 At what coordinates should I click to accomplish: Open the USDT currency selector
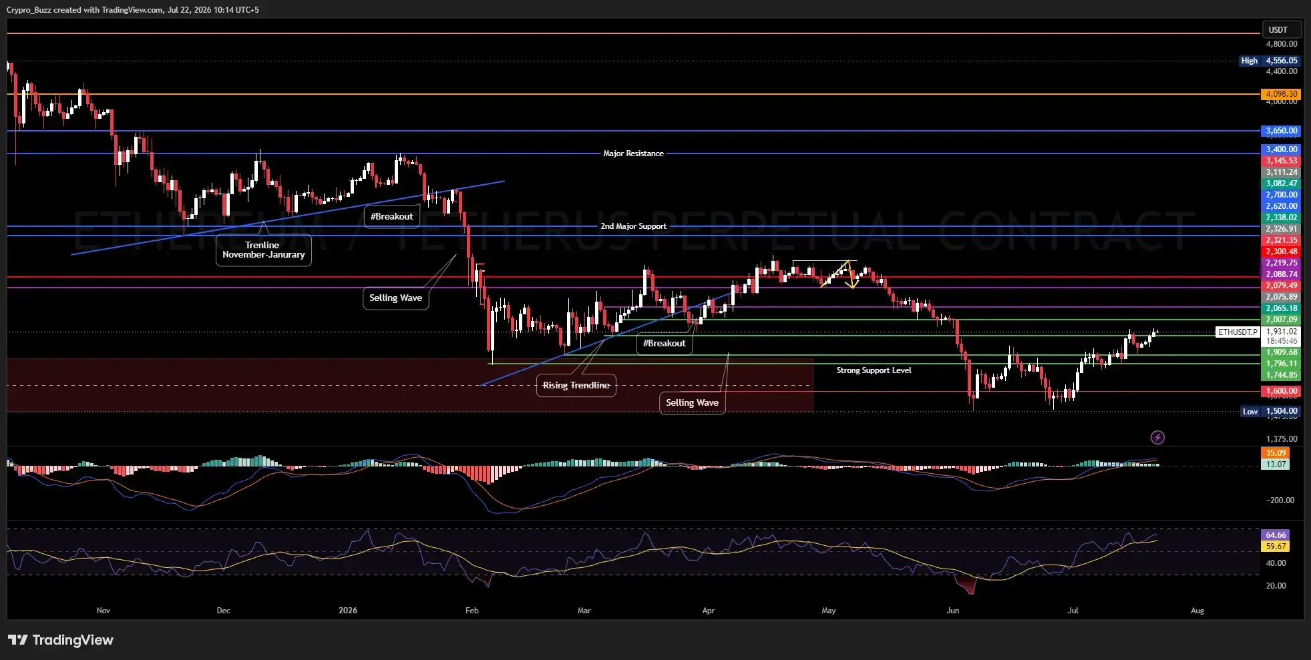coord(1282,30)
